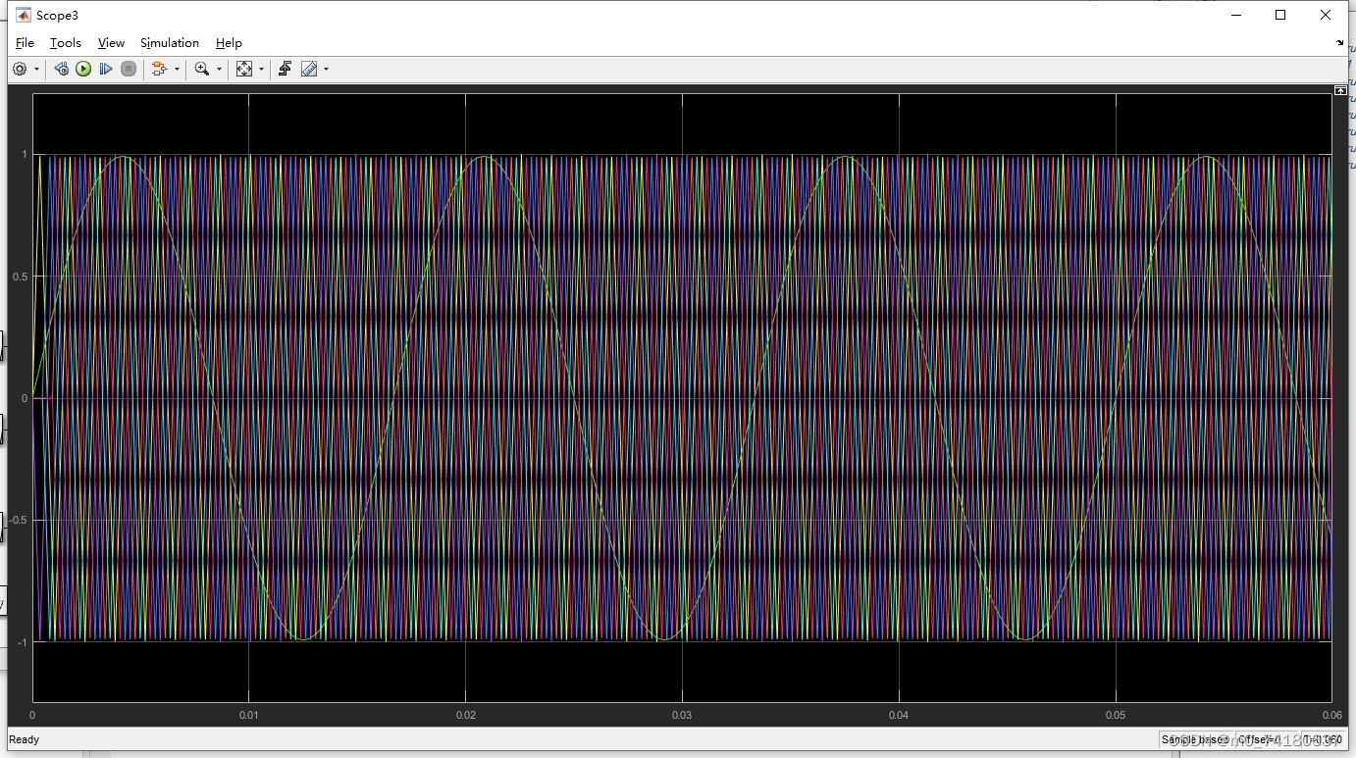The image size is (1356, 758).
Task: Click the Stop simulation icon
Action: tap(129, 69)
